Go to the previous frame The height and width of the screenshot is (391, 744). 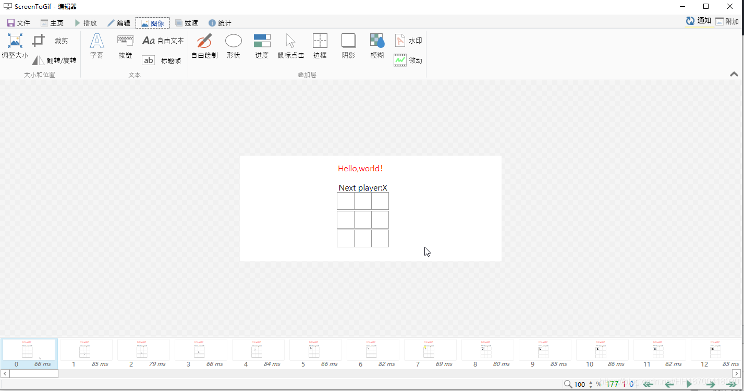point(668,384)
